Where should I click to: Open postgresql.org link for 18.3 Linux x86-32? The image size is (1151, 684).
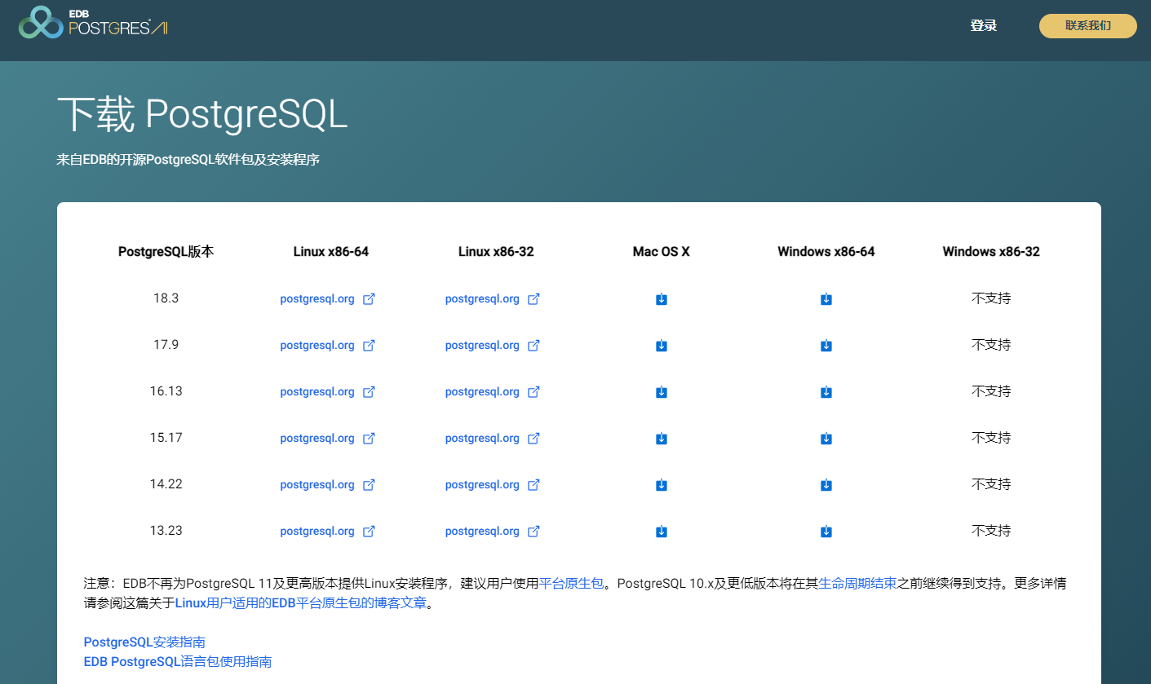482,299
